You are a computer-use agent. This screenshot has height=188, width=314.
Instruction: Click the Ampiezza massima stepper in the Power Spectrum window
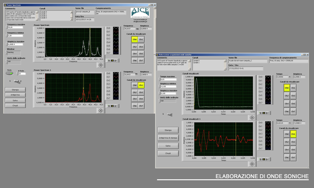6,44
